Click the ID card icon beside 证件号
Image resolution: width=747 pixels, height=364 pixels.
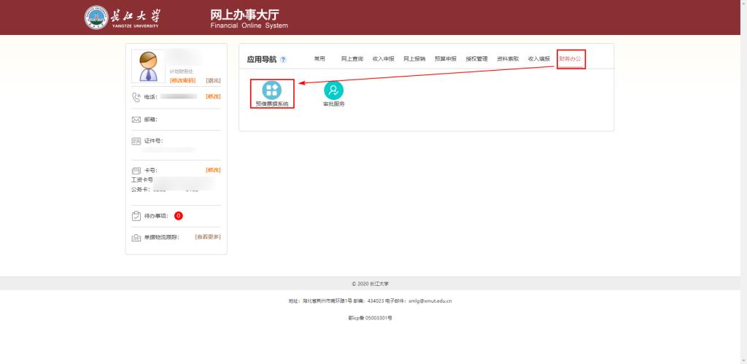[136, 141]
